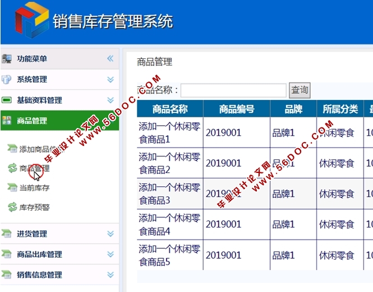Expand 进货管理 using its chevron
The height and width of the screenshot is (292, 373).
pyautogui.click(x=110, y=234)
